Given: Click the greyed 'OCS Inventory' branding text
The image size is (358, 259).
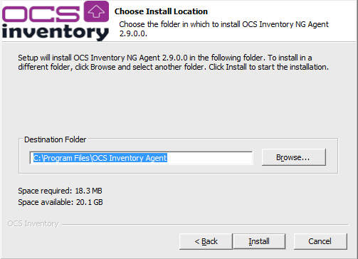Looking at the screenshot, I should coord(33,223).
